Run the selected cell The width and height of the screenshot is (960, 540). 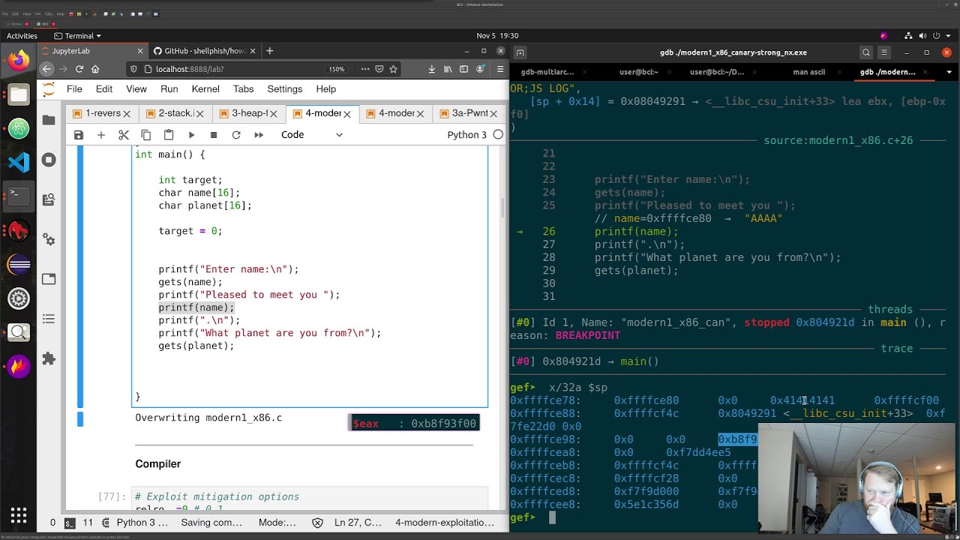[x=191, y=135]
